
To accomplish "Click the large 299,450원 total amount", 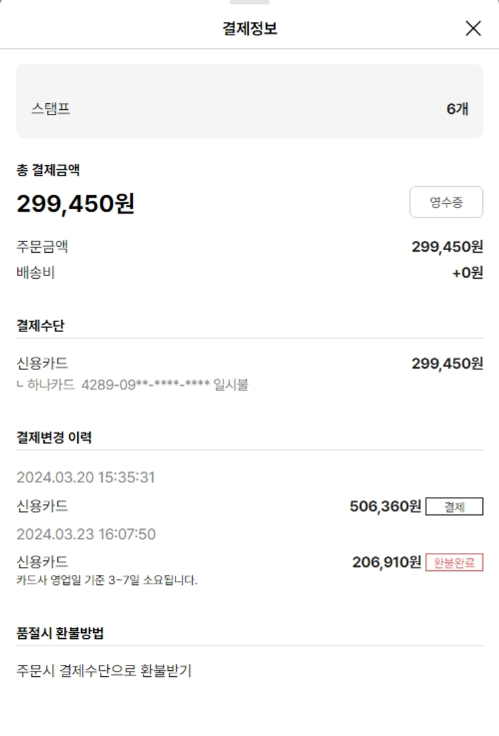I will 75,204.
